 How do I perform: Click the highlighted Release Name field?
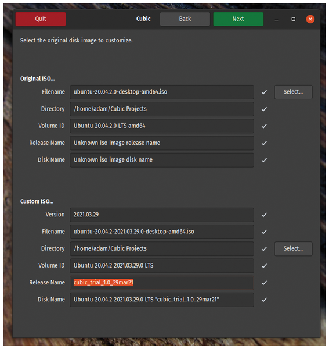pyautogui.click(x=162, y=283)
